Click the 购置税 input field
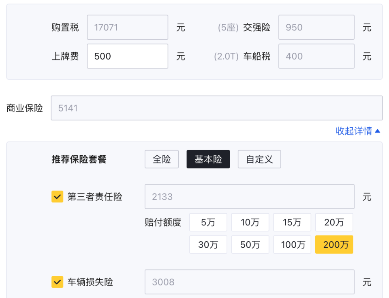 (x=127, y=27)
